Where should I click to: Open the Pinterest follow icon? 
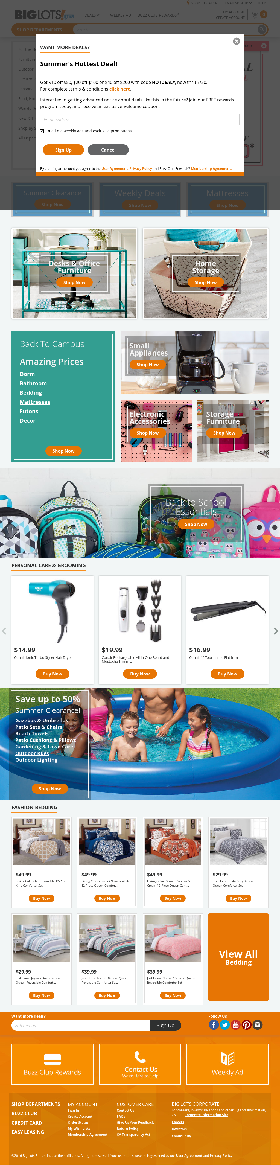click(247, 1025)
